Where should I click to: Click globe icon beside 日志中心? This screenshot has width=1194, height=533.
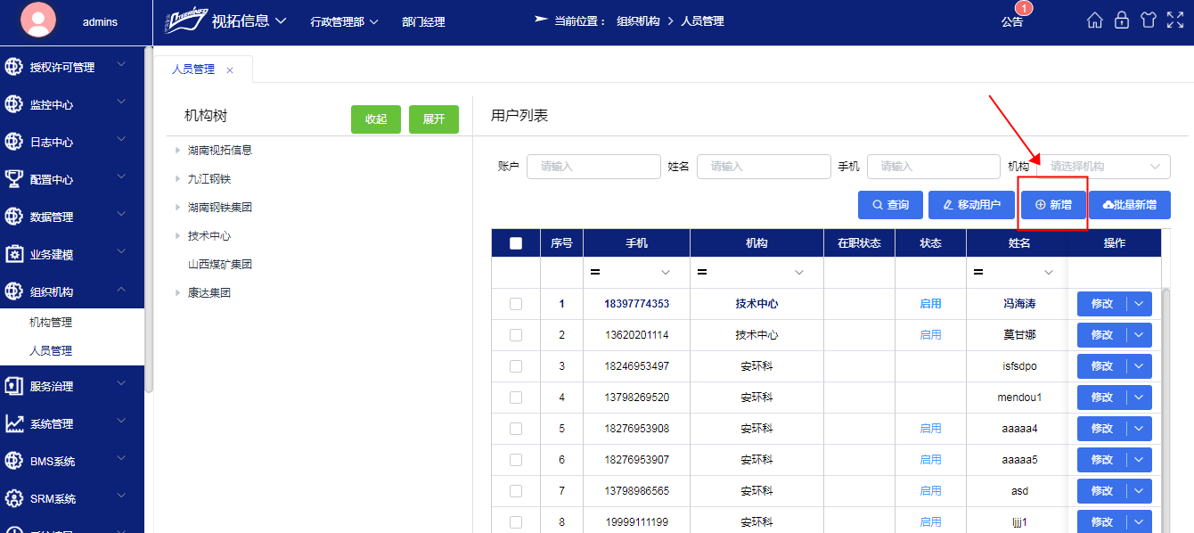point(13,142)
